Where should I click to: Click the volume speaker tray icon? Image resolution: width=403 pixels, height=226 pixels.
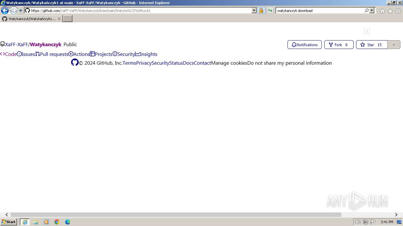point(358,222)
